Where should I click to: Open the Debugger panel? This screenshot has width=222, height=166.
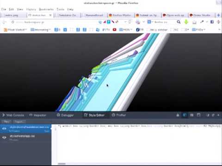pos(65,115)
